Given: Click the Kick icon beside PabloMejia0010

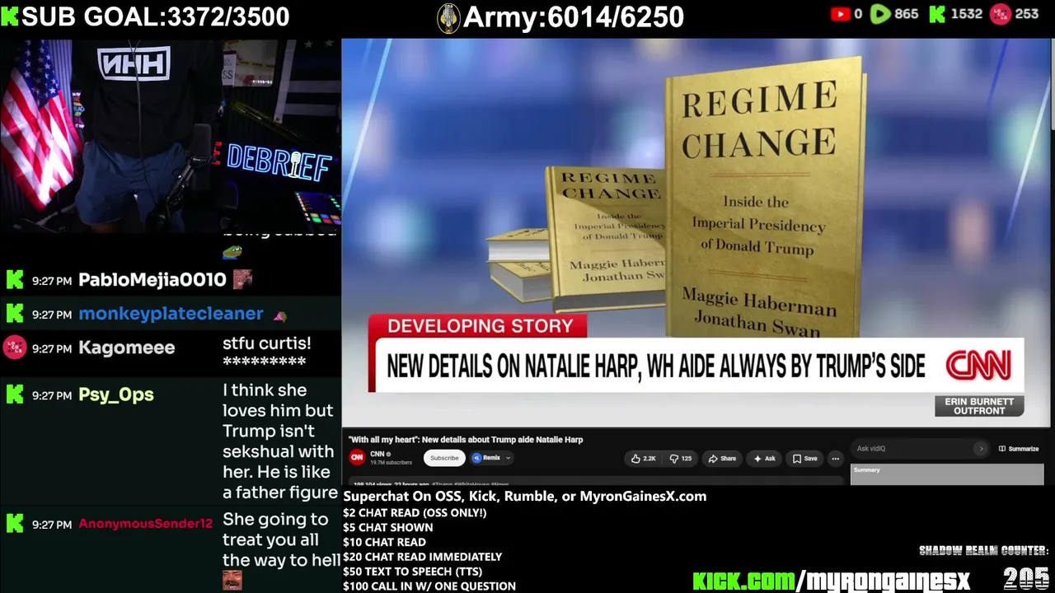Looking at the screenshot, I should pos(15,280).
